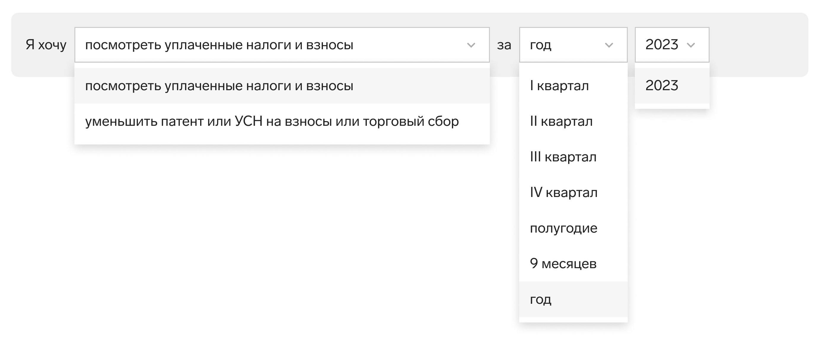Select 'посмотреть уплаченные налоги и взносы' in list
The height and width of the screenshot is (337, 819).
(x=282, y=86)
